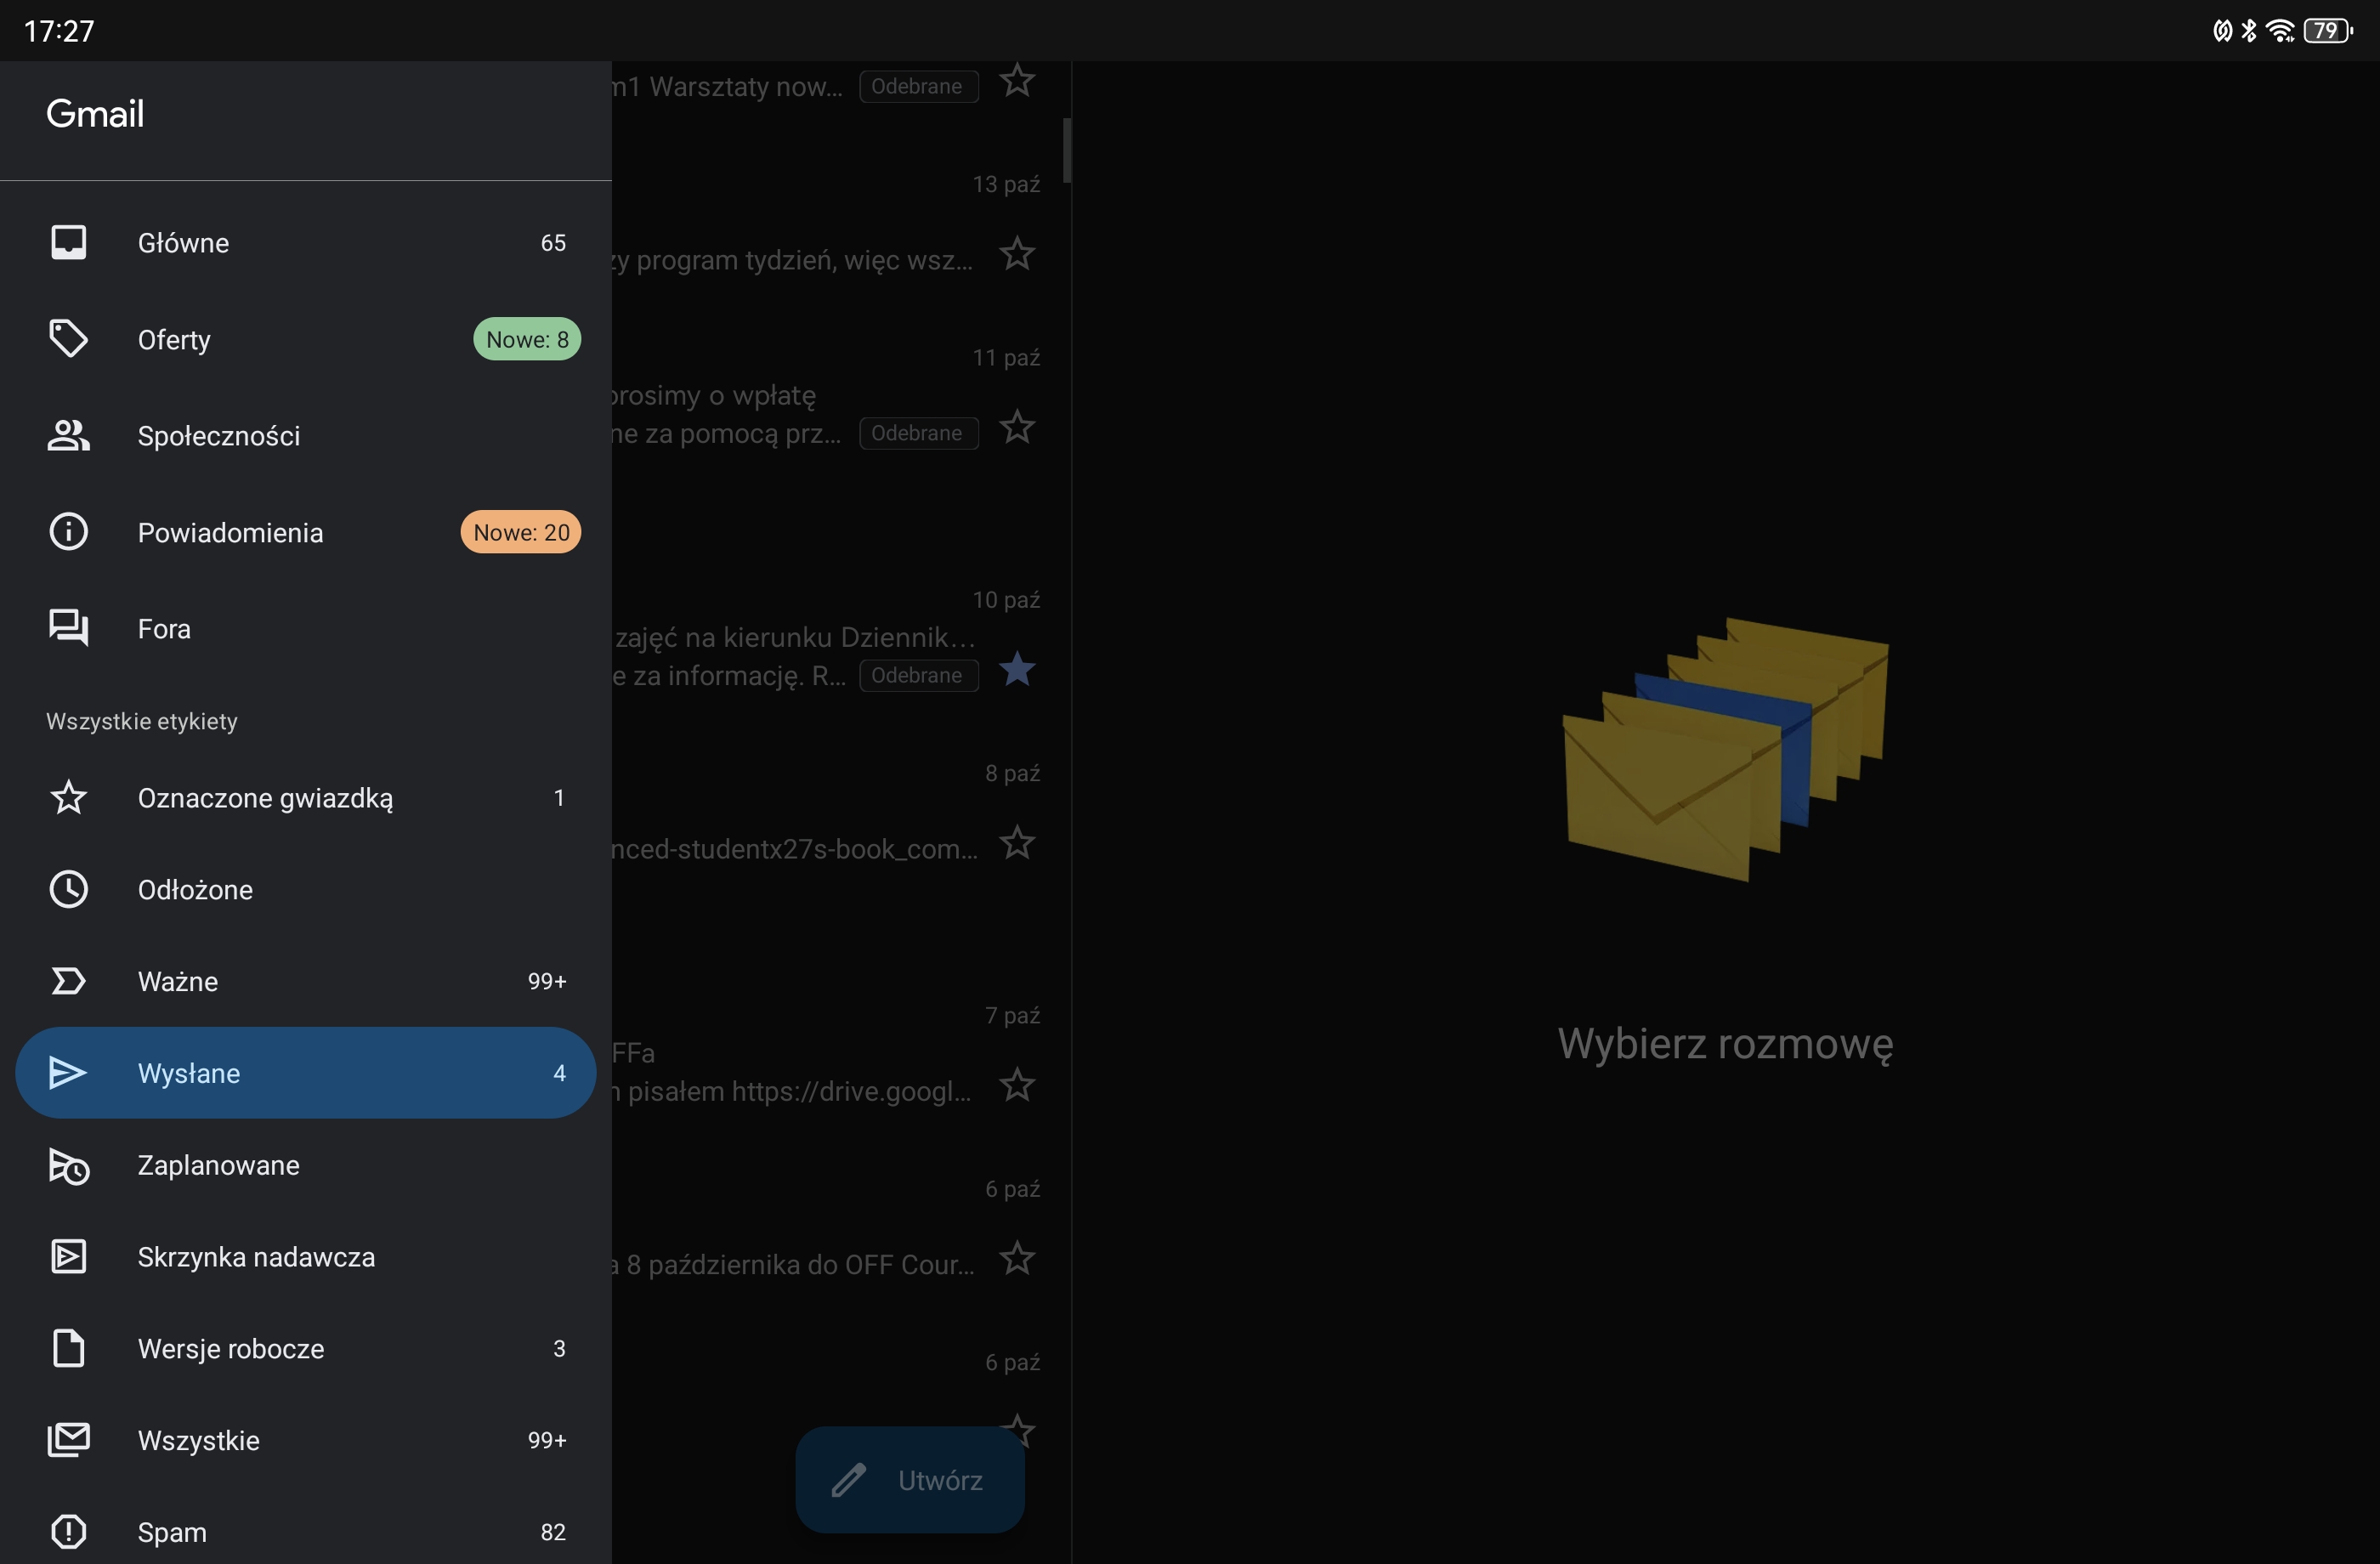Click the Oferty tag icon
This screenshot has height=1564, width=2380.
click(x=68, y=339)
